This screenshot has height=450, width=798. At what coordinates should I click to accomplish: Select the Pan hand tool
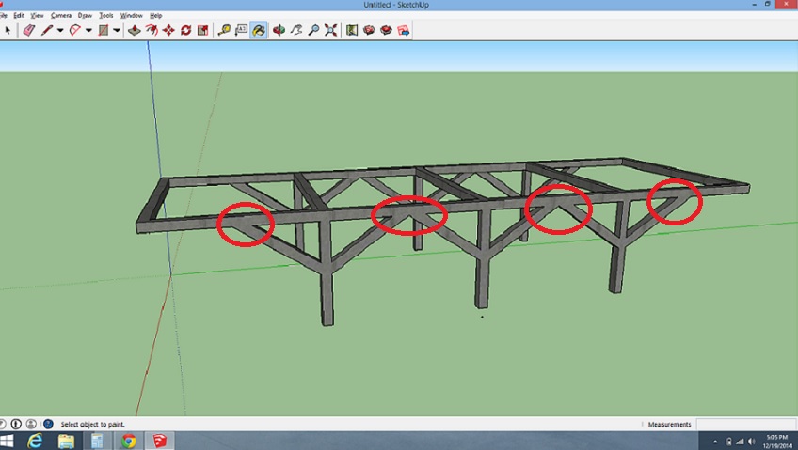click(295, 30)
